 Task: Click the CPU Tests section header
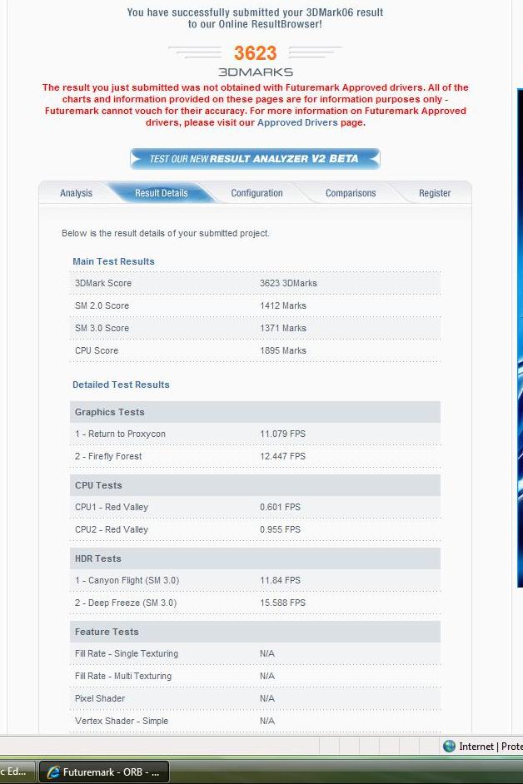[255, 485]
